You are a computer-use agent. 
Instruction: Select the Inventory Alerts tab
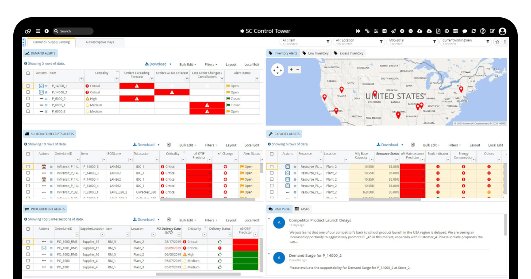pos(283,53)
